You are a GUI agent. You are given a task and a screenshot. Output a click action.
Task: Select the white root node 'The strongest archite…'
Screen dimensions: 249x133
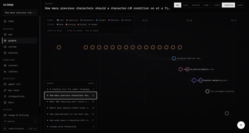pyautogui.click(x=207, y=91)
